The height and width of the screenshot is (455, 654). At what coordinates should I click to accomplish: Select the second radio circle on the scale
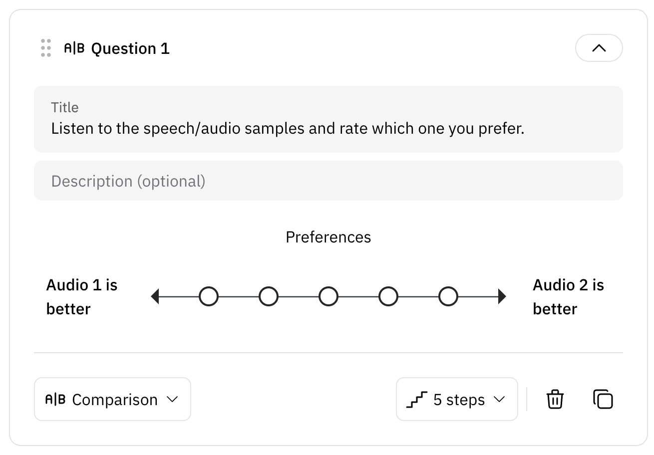click(x=269, y=296)
